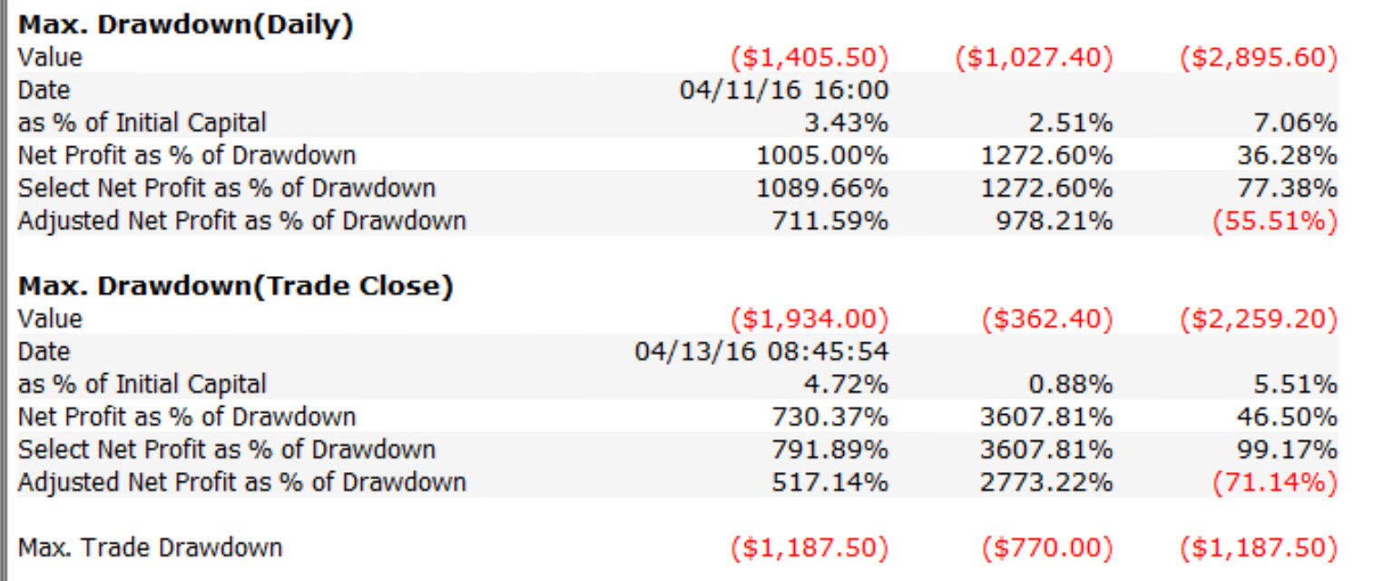The image size is (1374, 581).
Task: Click the ($1,405.50) daily drawdown value
Action: (x=810, y=58)
